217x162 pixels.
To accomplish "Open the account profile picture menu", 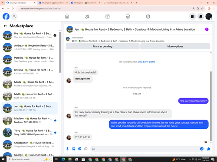I will (x=209, y=16).
